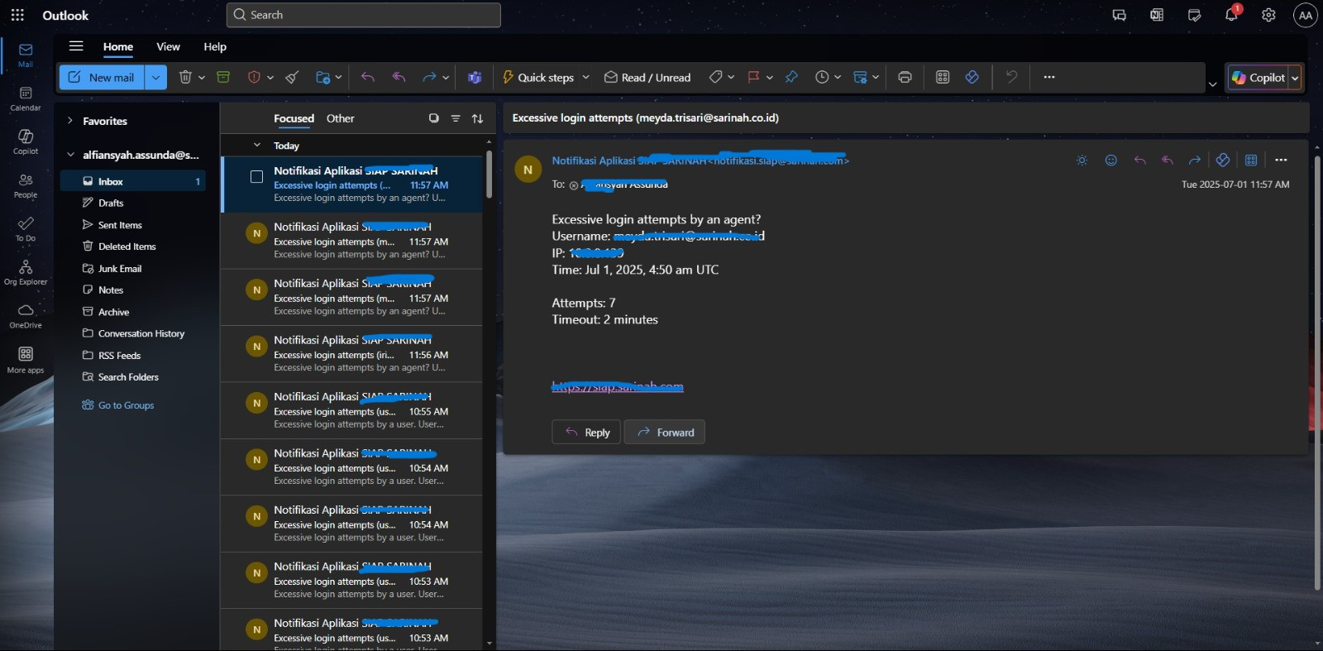Switch to the Other inbox tab
This screenshot has width=1323, height=651.
pyautogui.click(x=340, y=118)
